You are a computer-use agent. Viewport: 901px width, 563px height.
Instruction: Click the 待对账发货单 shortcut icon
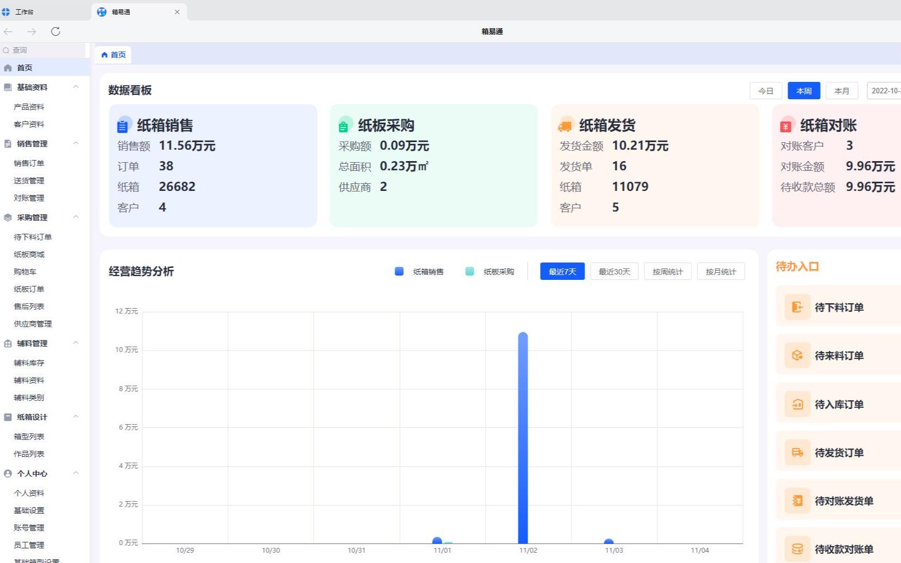(797, 501)
